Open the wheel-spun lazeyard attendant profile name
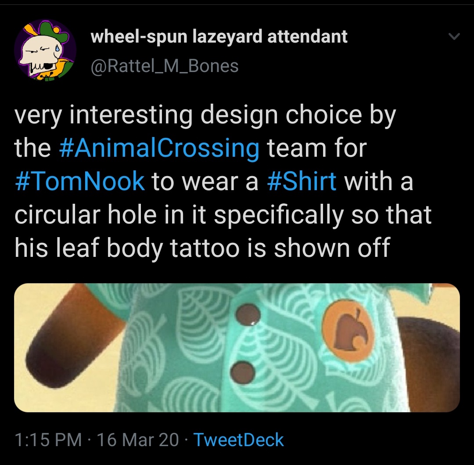Image resolution: width=474 pixels, height=465 pixels. [219, 36]
